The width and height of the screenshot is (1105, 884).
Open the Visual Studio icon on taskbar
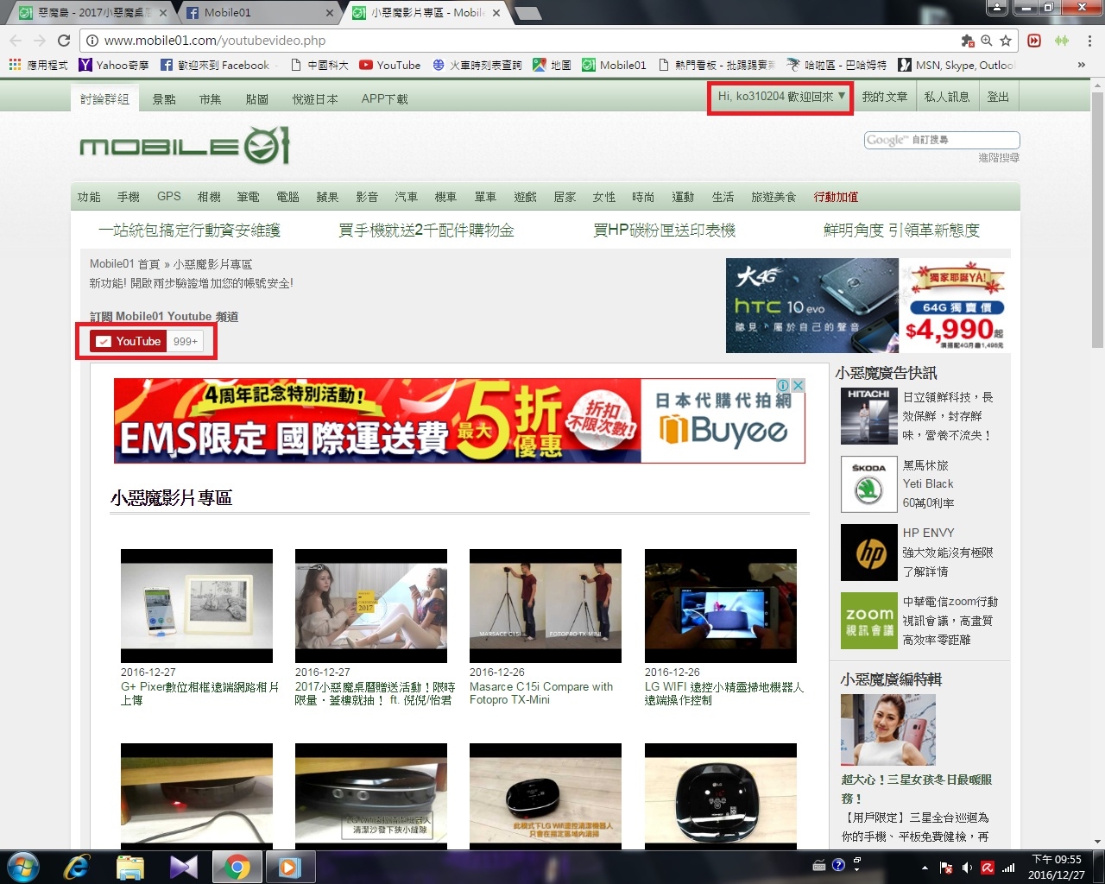coord(183,867)
